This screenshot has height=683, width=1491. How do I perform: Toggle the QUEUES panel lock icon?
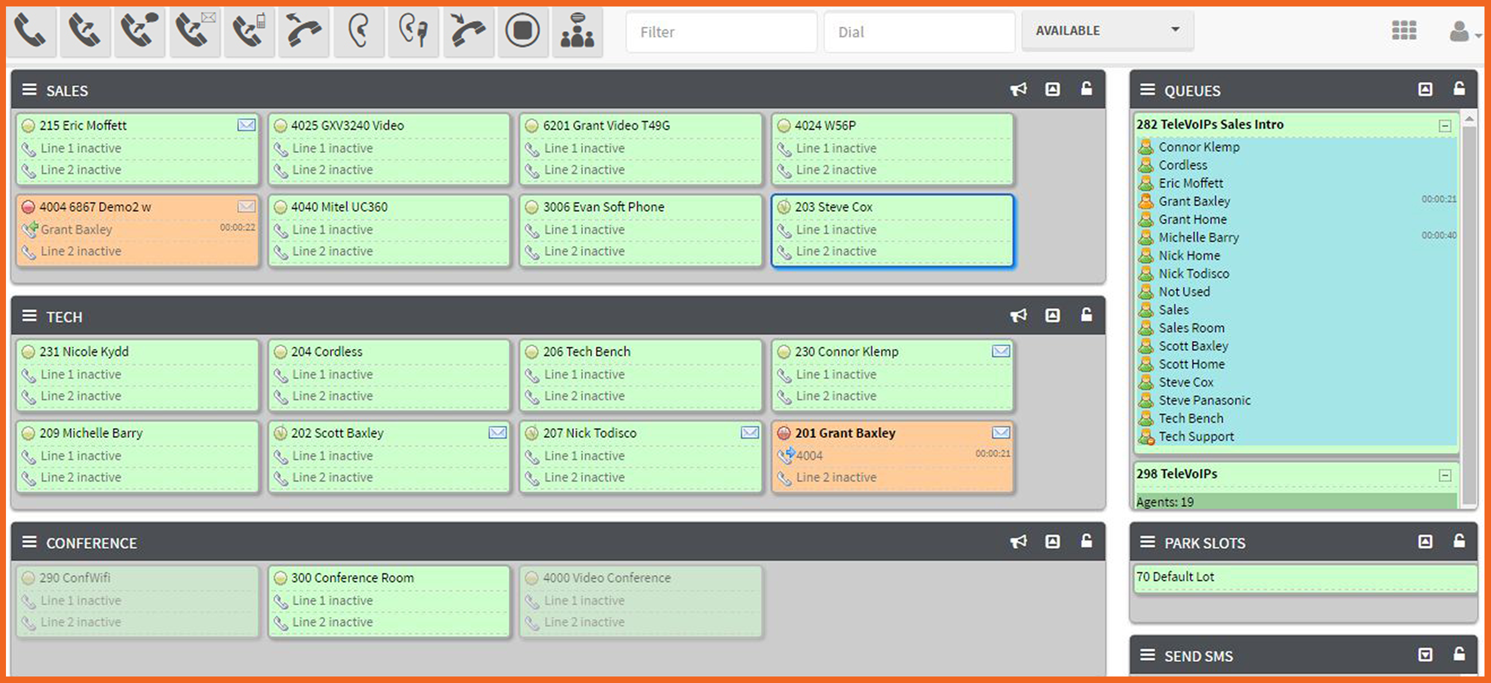pyautogui.click(x=1459, y=89)
